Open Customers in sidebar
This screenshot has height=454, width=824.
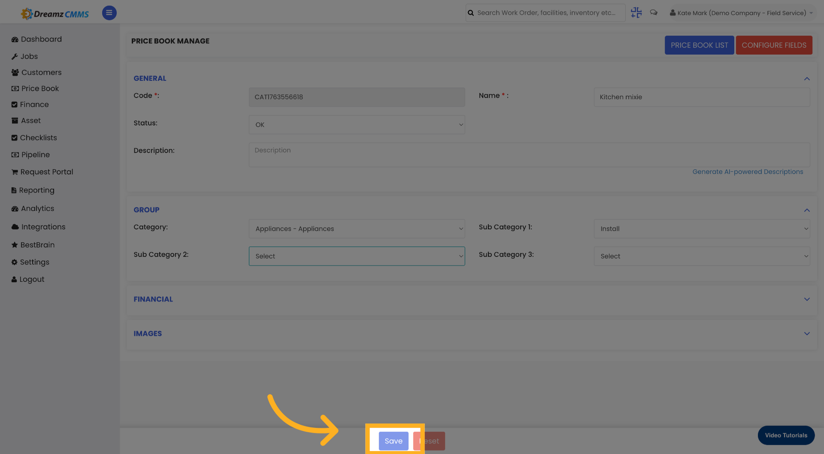(x=42, y=72)
